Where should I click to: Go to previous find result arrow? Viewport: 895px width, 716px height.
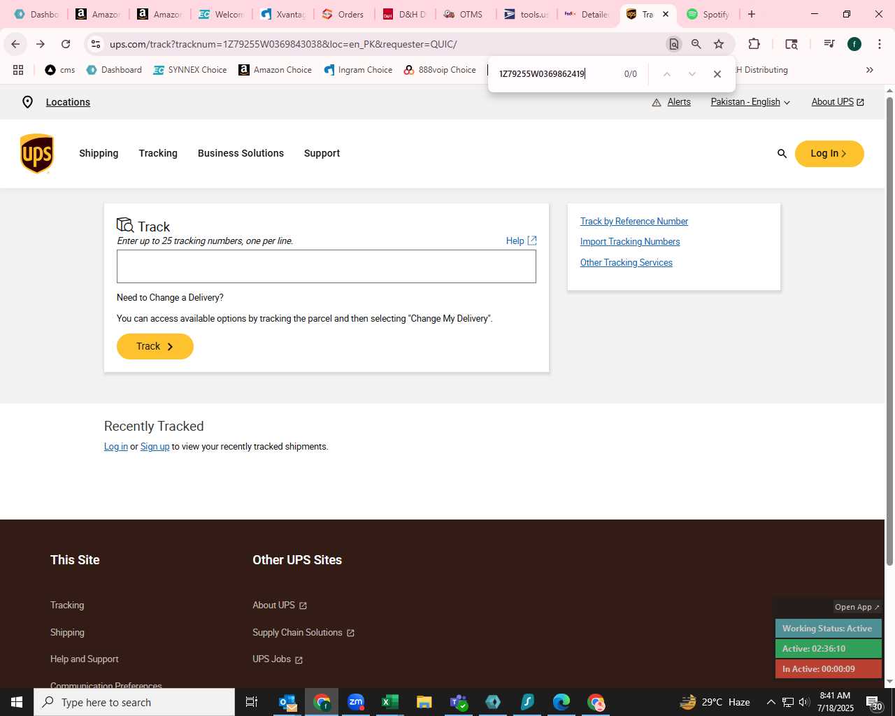(666, 74)
